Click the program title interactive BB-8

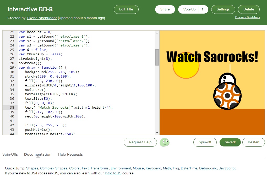(x=30, y=9)
